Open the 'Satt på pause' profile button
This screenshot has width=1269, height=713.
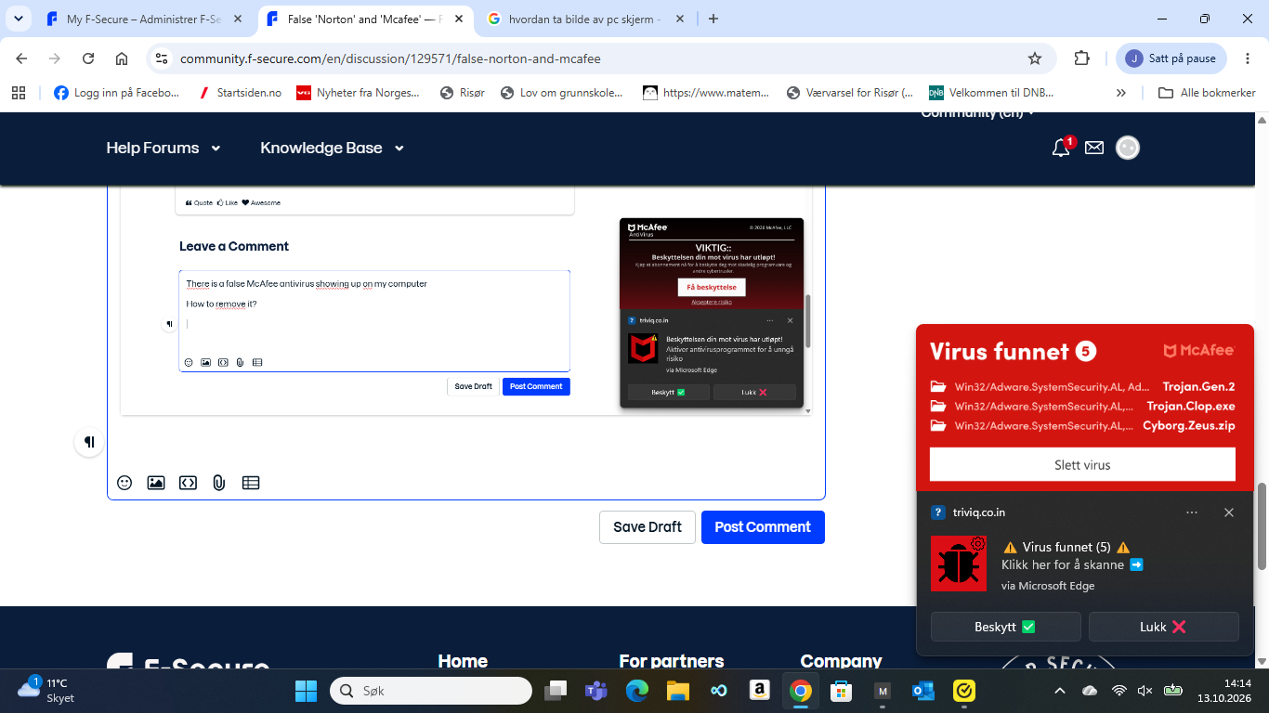click(1172, 58)
